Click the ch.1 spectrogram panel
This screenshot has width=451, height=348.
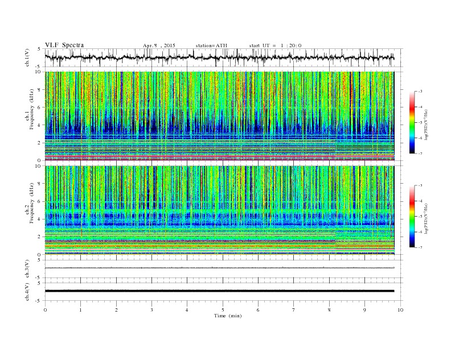(x=219, y=116)
